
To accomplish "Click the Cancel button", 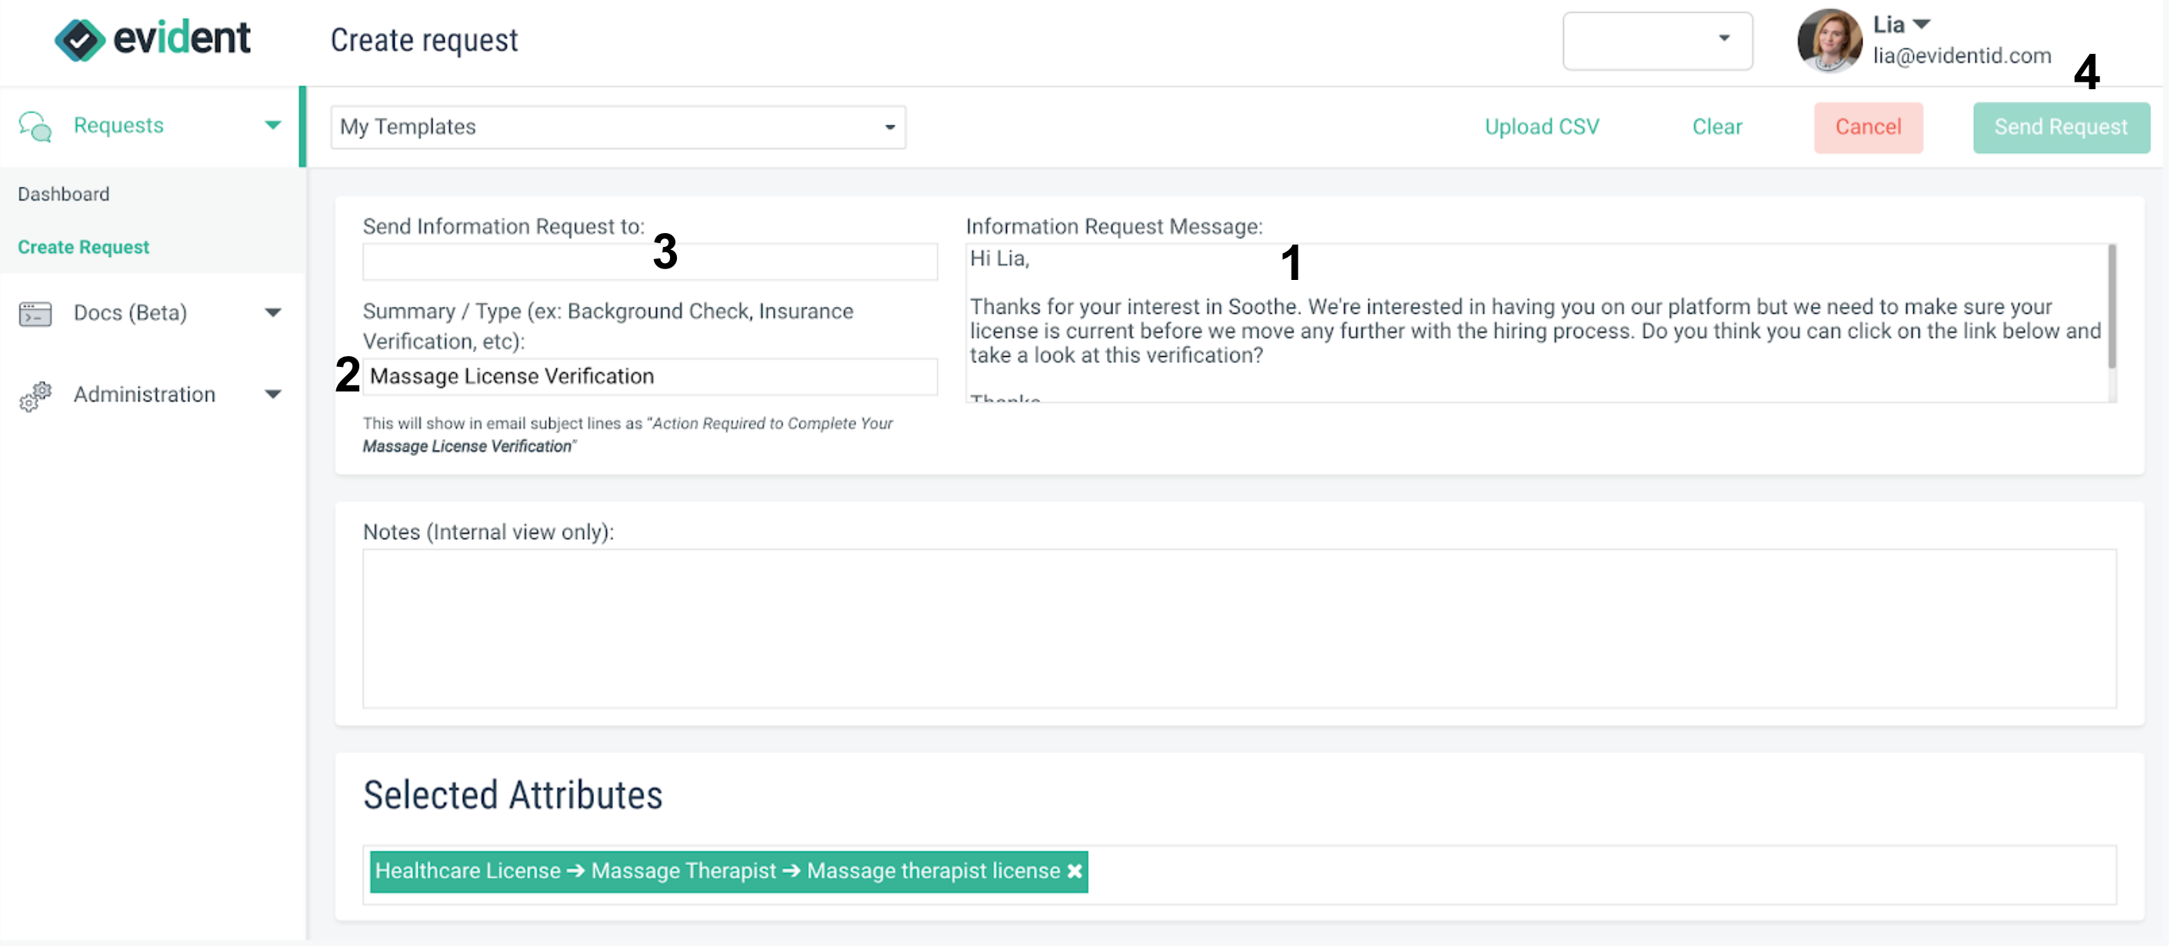I will 1868,128.
